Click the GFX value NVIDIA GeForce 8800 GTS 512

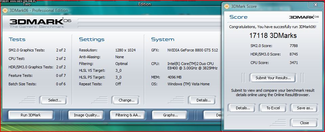(192, 50)
